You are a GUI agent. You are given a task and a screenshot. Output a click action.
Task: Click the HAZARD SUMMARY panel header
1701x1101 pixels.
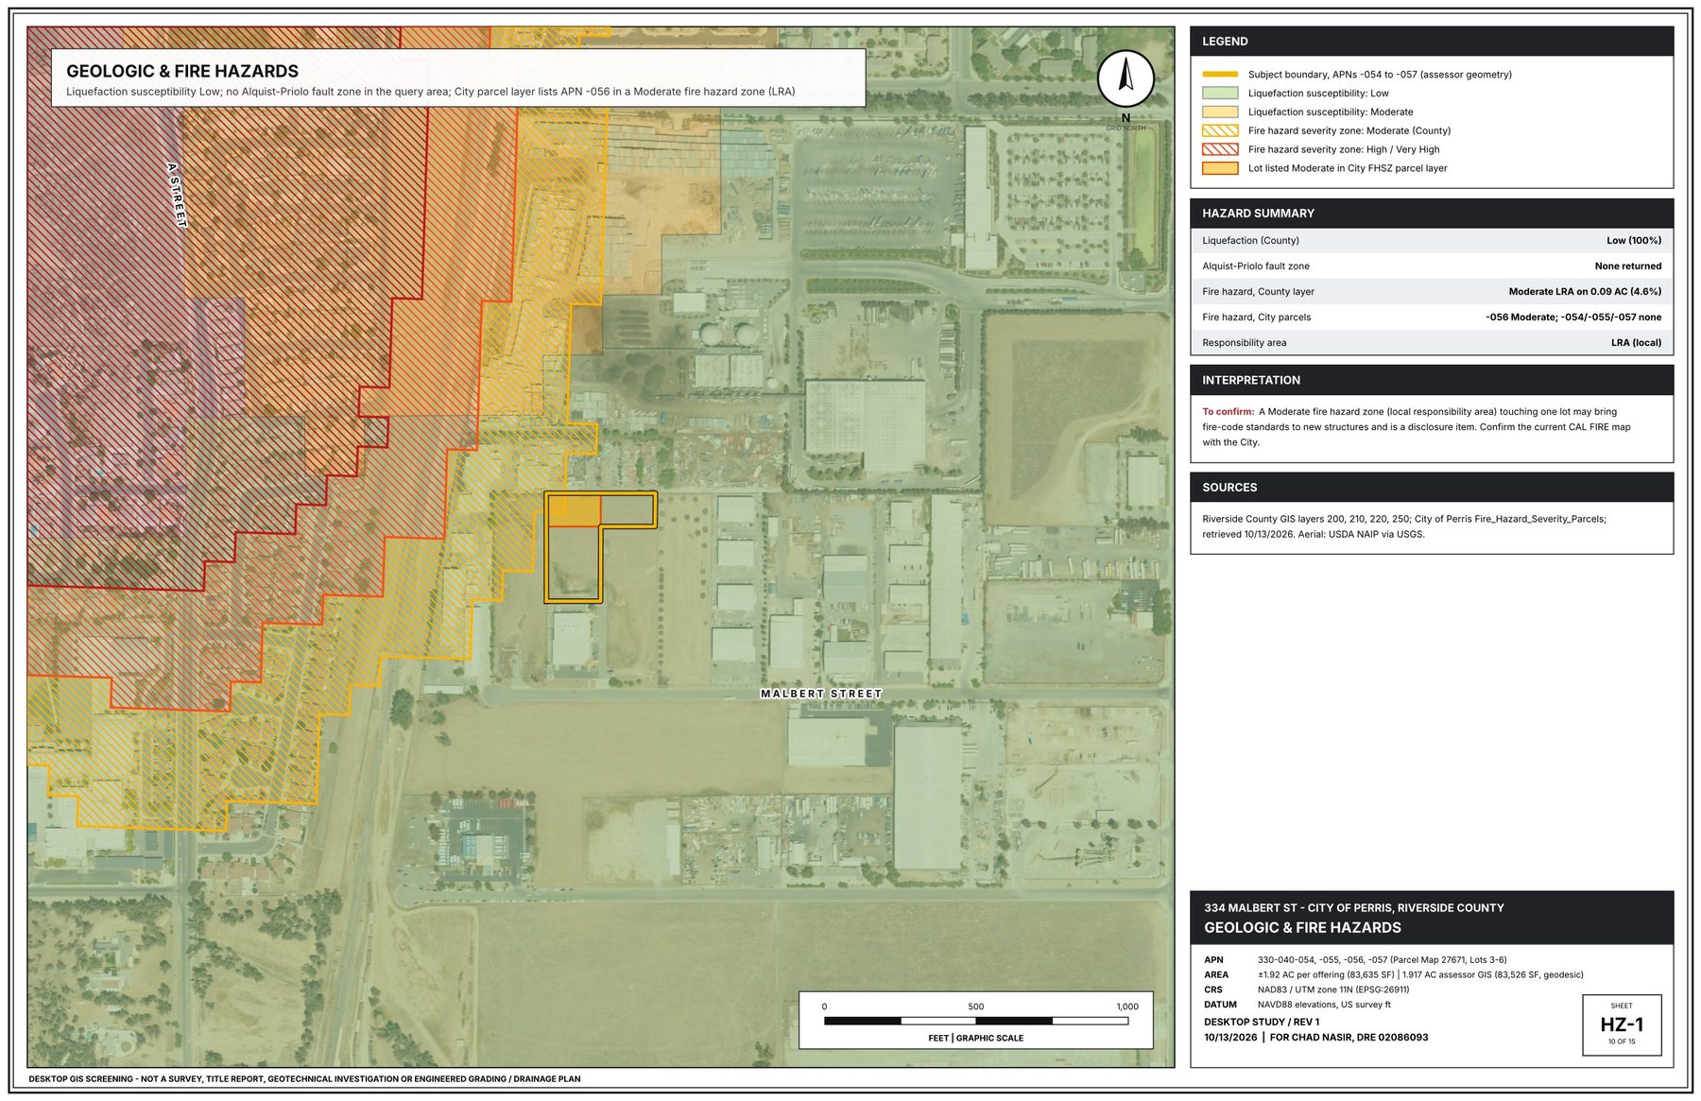[x=1432, y=214]
